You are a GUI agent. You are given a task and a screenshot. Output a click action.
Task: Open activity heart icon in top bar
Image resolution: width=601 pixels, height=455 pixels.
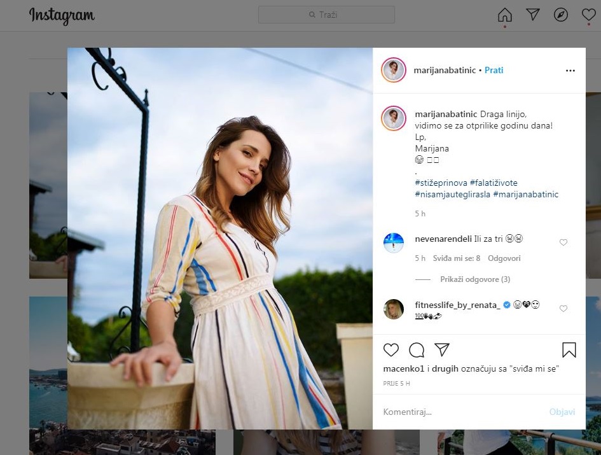coord(588,15)
